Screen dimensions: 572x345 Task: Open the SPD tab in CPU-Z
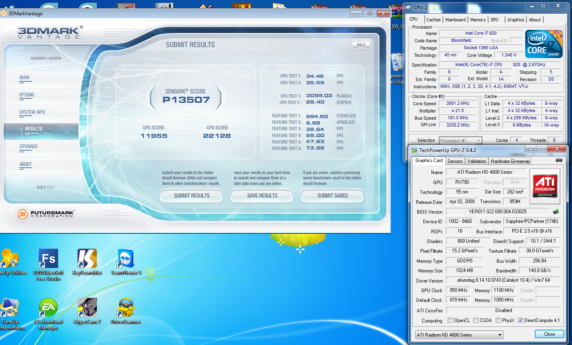[x=494, y=20]
